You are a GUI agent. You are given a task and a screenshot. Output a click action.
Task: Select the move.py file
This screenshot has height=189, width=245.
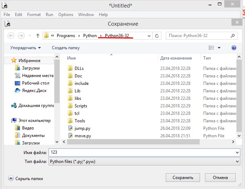click(82, 136)
